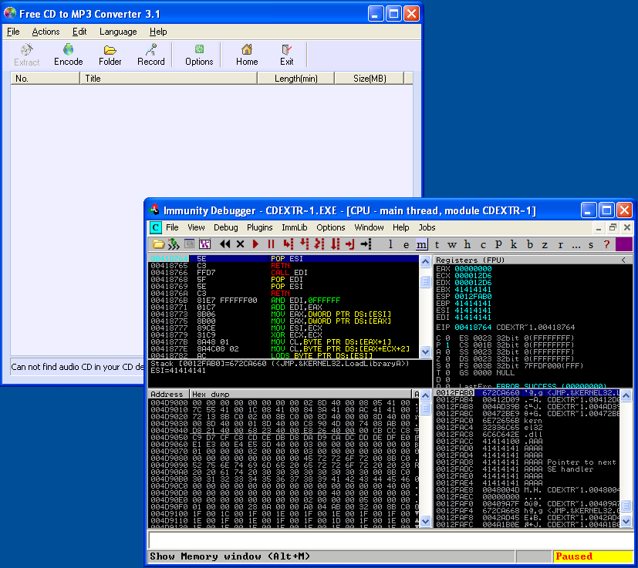Click the No. column header
This screenshot has width=638, height=568.
coord(46,79)
